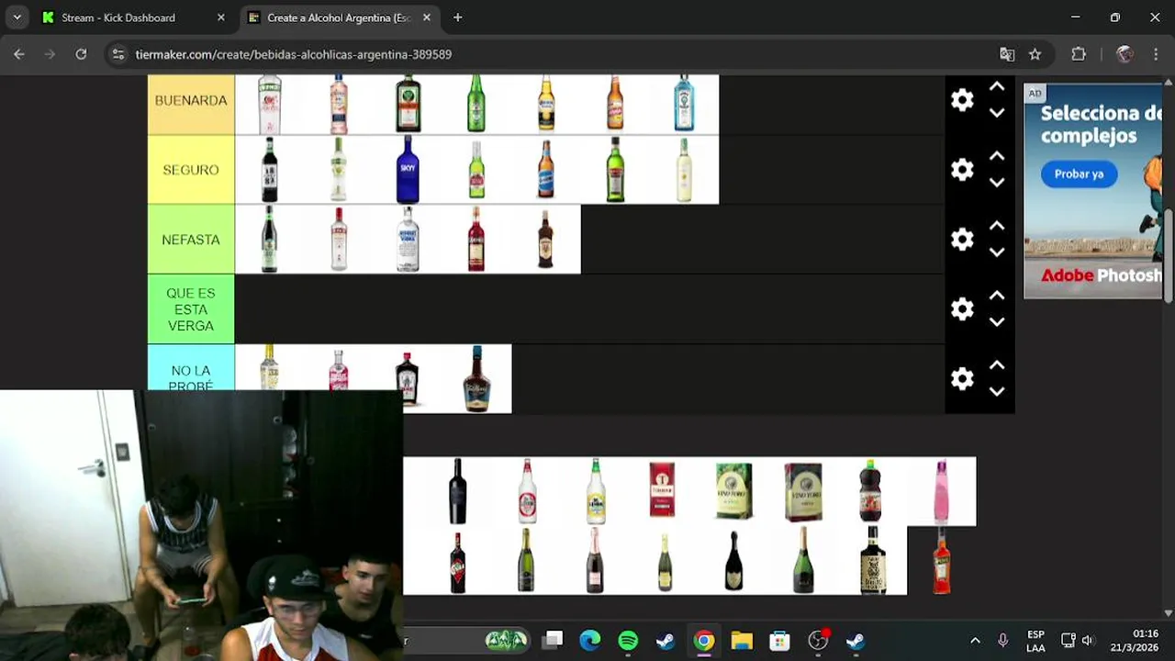Focus the tiermaker.com address bar
The height and width of the screenshot is (661, 1175).
coord(551,54)
